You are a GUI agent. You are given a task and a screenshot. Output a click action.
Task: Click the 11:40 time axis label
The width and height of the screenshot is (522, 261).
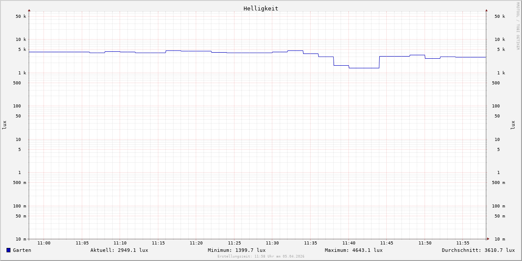348,243
